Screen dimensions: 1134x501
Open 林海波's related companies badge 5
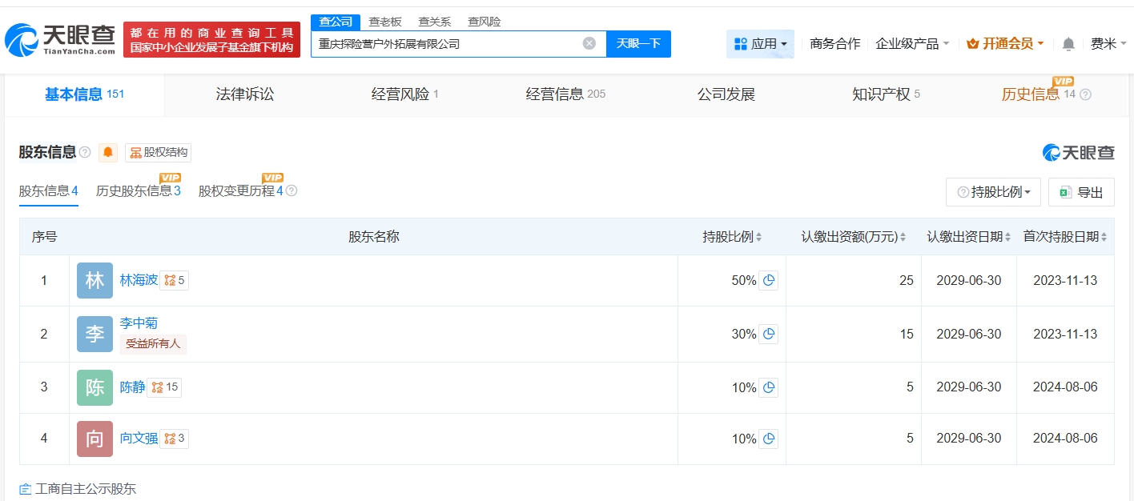[175, 280]
